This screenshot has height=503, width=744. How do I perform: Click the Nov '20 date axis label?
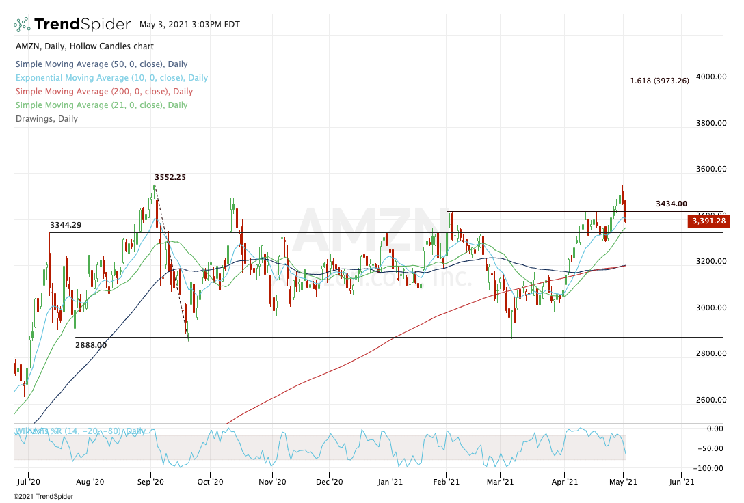[x=272, y=482]
